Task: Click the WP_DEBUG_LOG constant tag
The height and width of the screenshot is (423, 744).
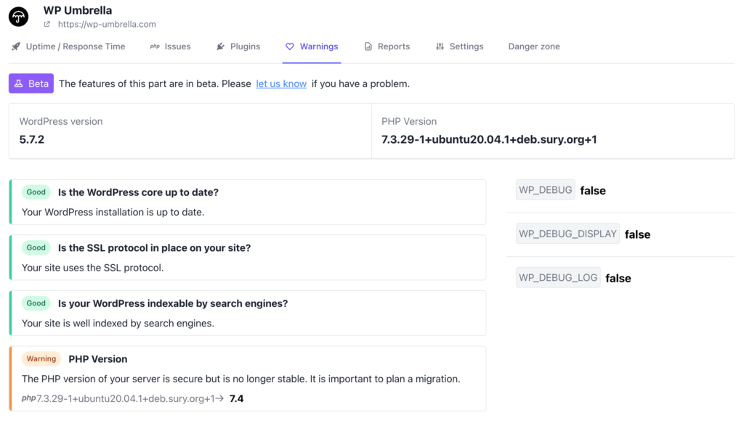Action: pyautogui.click(x=558, y=278)
